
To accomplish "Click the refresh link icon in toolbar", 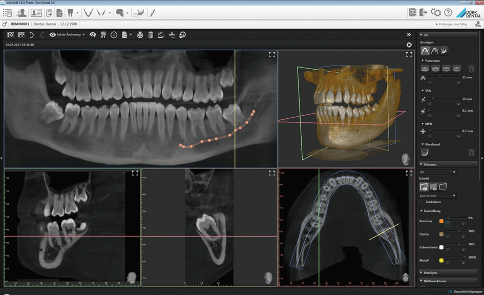I will coord(182,35).
